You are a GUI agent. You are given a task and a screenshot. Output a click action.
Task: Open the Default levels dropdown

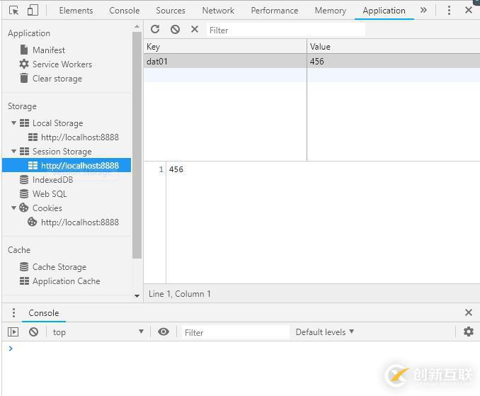point(325,332)
